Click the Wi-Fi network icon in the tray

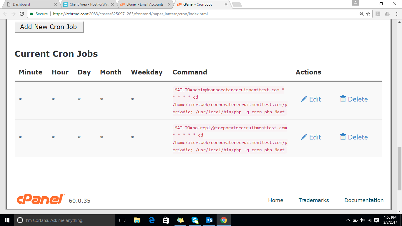point(369,220)
